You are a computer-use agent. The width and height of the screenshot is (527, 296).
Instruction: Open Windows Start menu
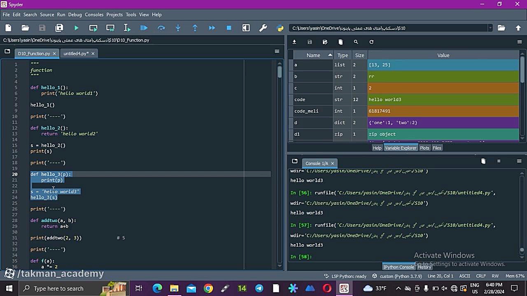point(9,289)
